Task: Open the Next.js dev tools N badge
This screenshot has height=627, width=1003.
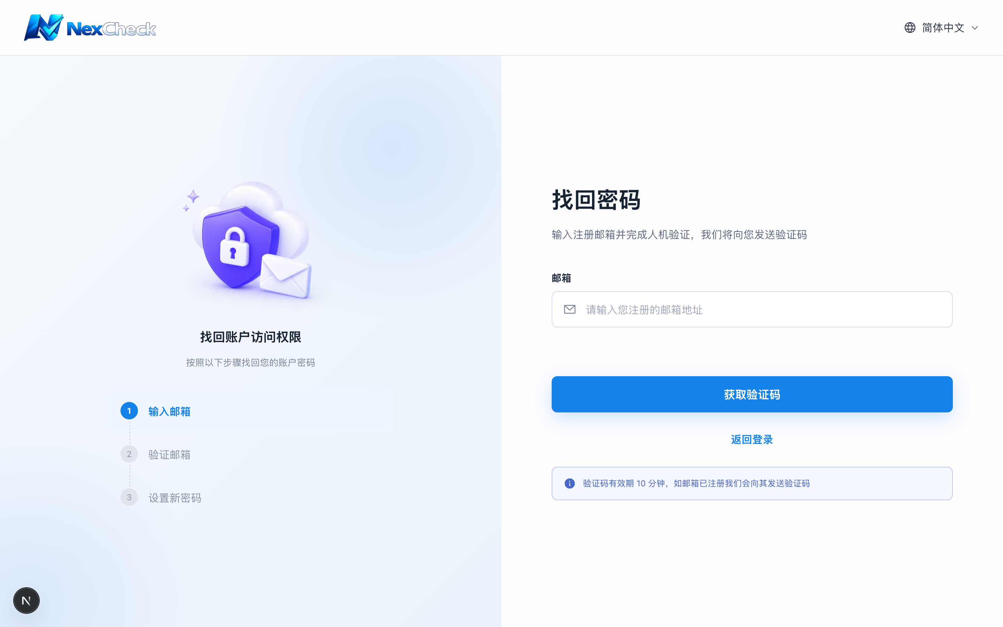Action: point(26,601)
